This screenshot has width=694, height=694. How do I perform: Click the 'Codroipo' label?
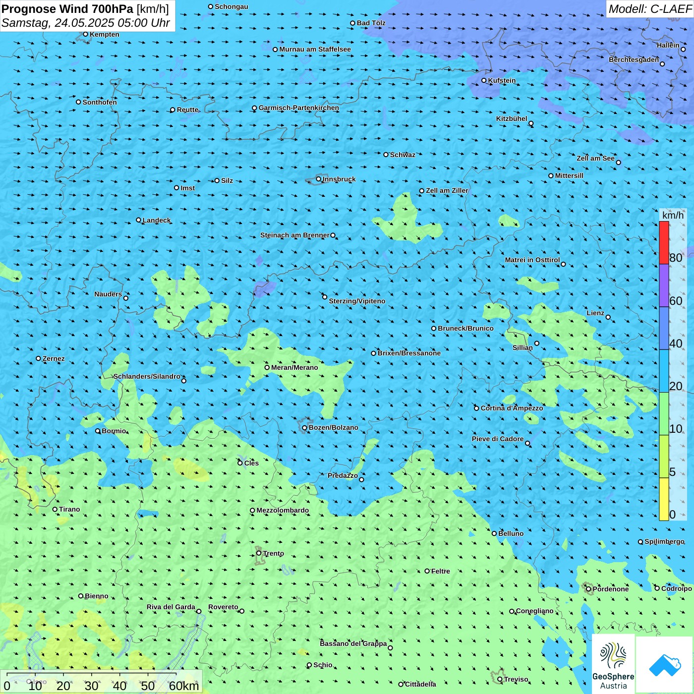(x=677, y=588)
